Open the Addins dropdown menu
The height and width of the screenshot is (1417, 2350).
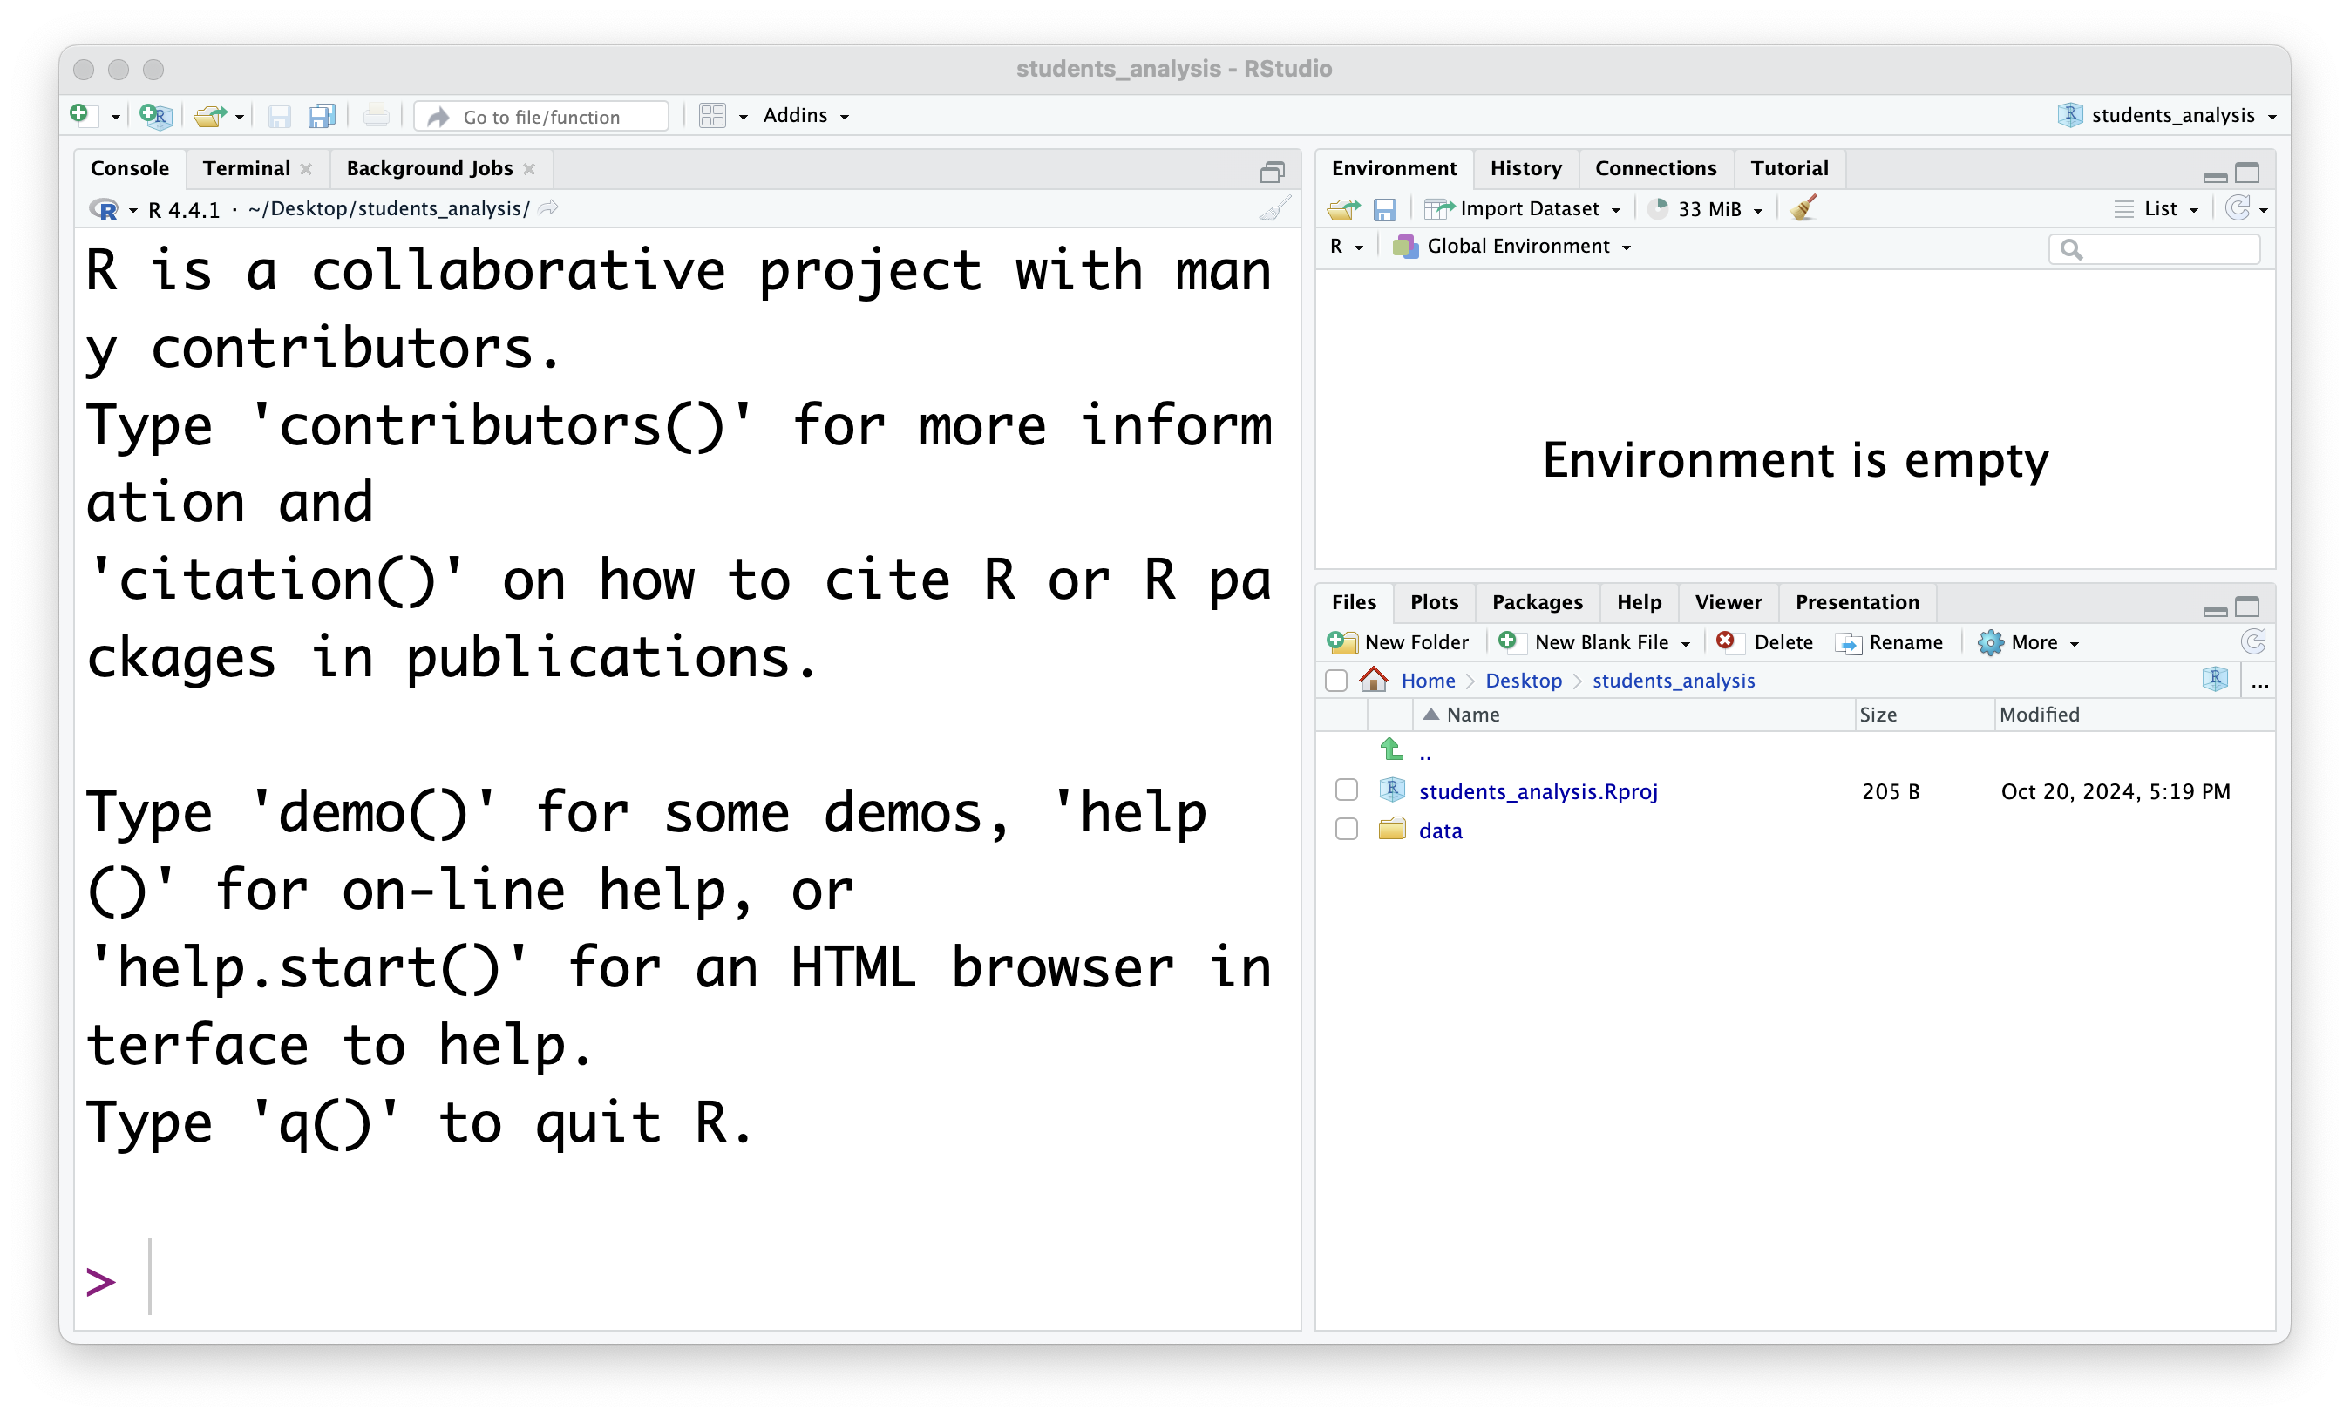805,115
